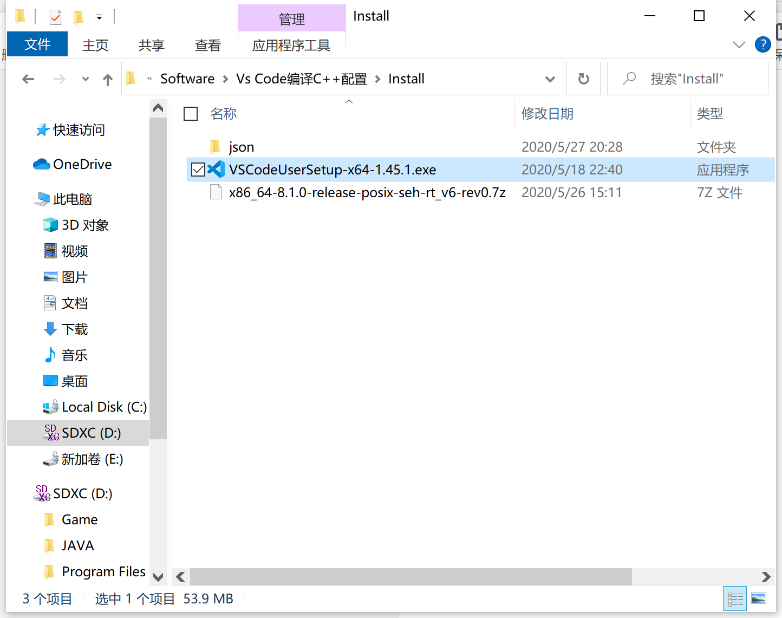The height and width of the screenshot is (618, 782).
Task: Sort by the 名称 column header
Action: (224, 114)
